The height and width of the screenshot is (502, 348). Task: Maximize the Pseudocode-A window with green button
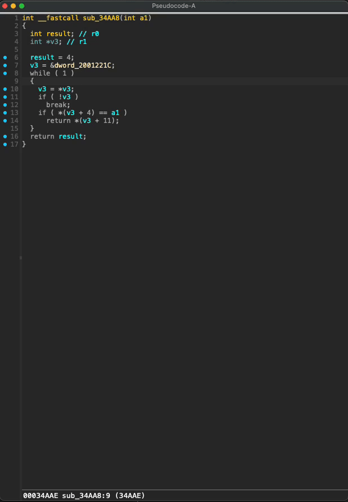click(x=22, y=6)
